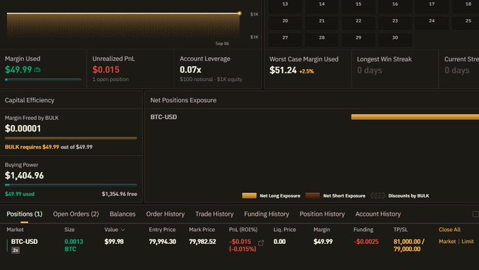Viewport: 479px width, 270px height.
Task: Click the Margin Freed value $0.00001
Action: [23, 128]
